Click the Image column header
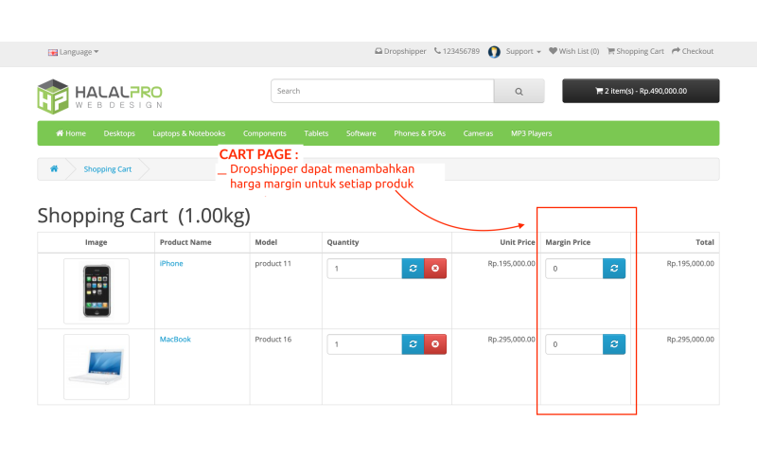 click(x=97, y=242)
